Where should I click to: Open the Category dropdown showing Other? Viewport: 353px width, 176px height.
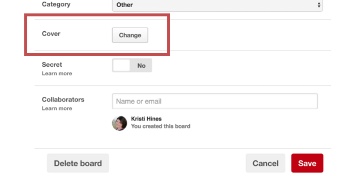tap(217, 5)
